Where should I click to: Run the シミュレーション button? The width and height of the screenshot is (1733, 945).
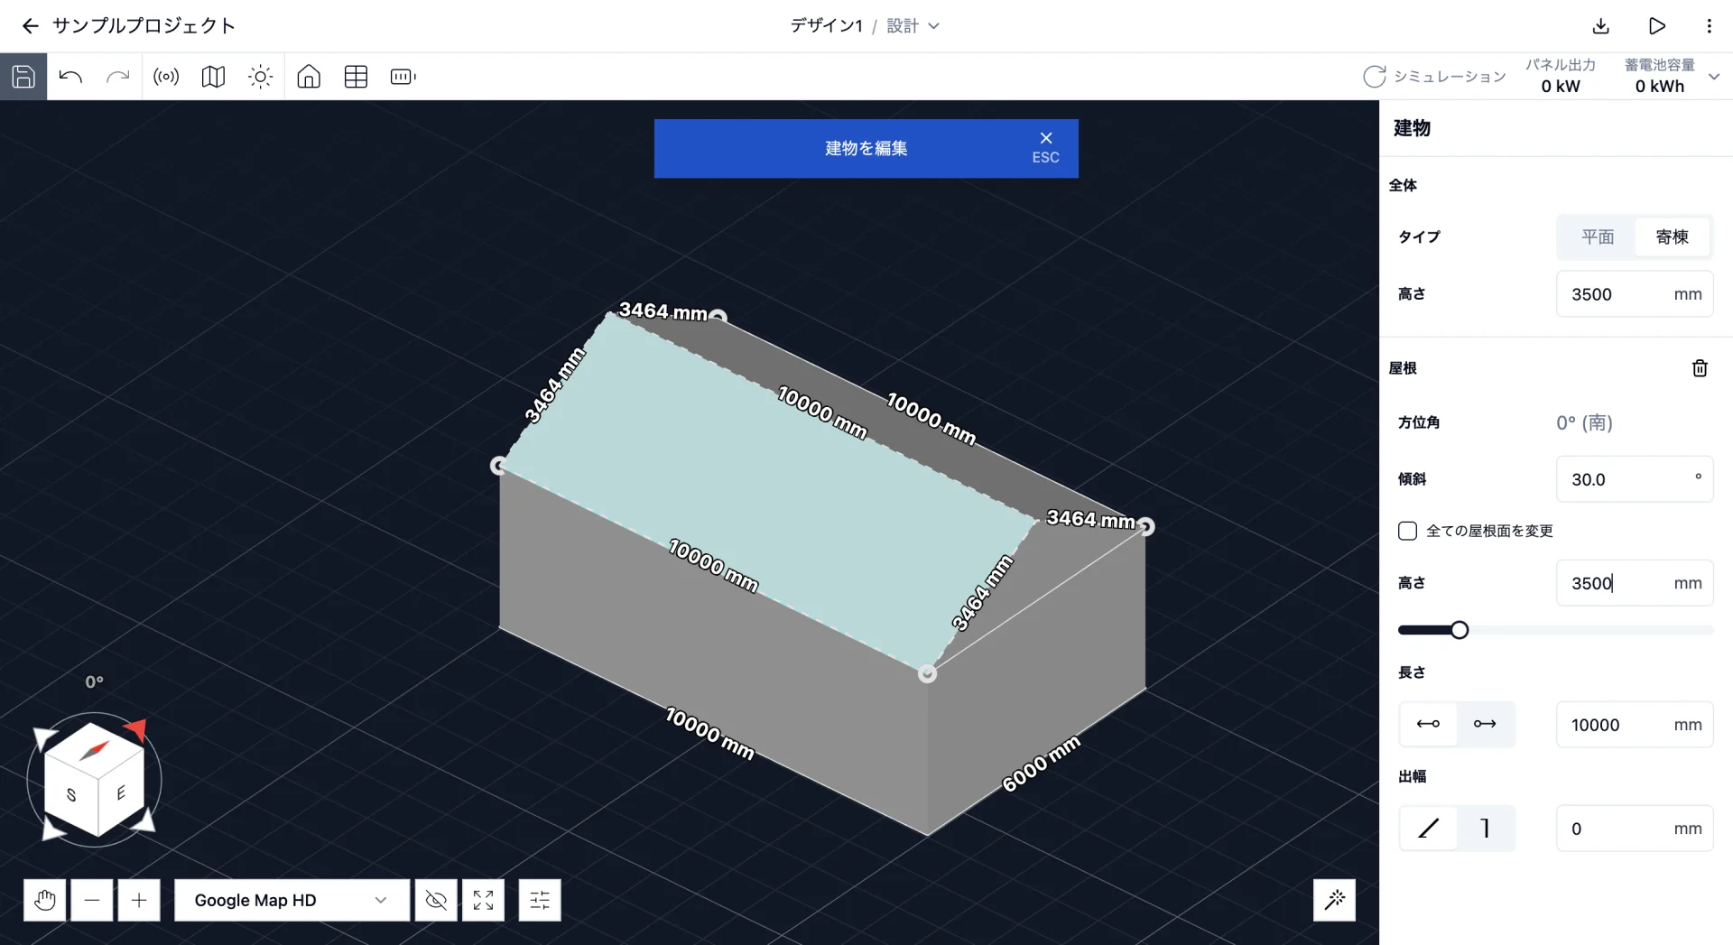pos(1434,77)
